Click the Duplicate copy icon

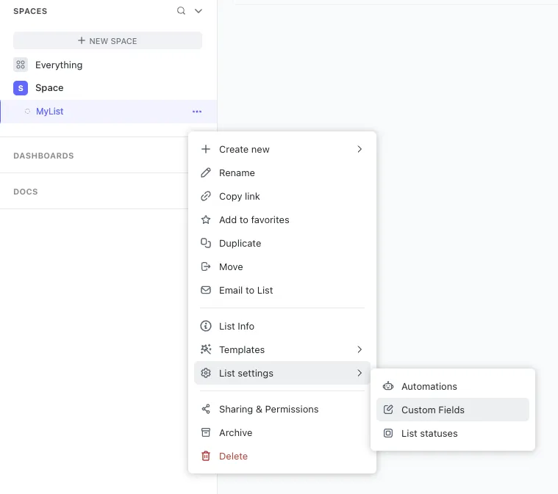[x=206, y=243]
